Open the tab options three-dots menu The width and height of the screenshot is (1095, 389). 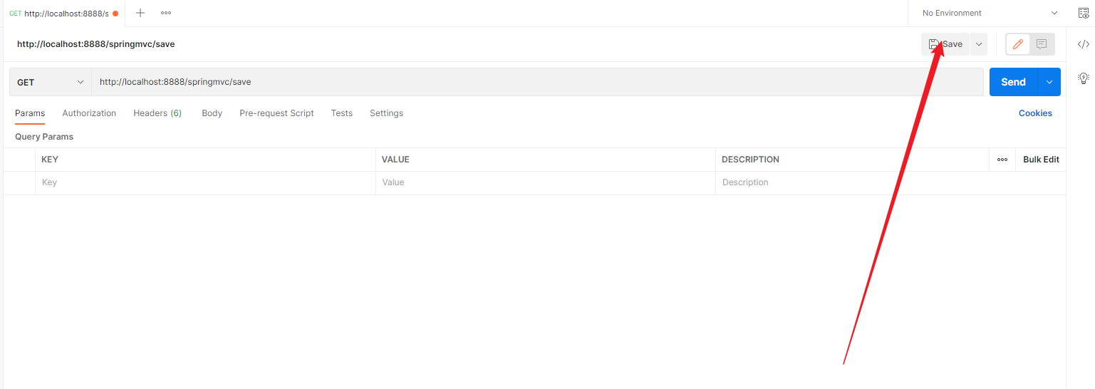[166, 13]
